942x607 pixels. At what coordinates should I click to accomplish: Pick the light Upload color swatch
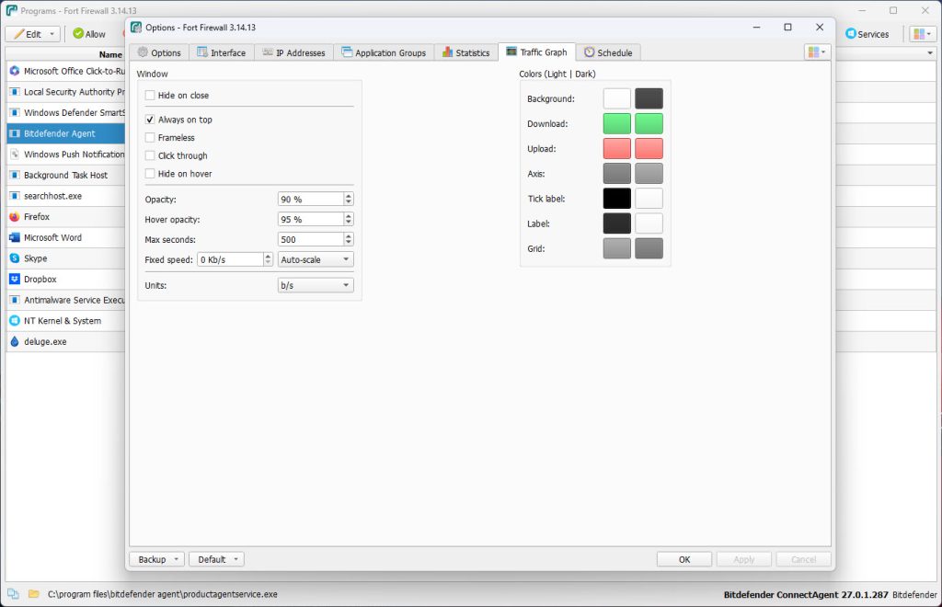617,148
